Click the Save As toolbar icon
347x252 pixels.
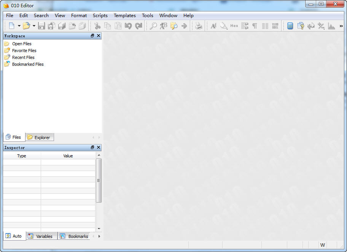coord(51,26)
